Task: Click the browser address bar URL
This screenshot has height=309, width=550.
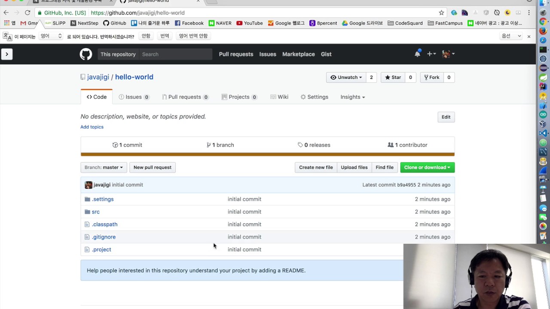Action: 137,13
